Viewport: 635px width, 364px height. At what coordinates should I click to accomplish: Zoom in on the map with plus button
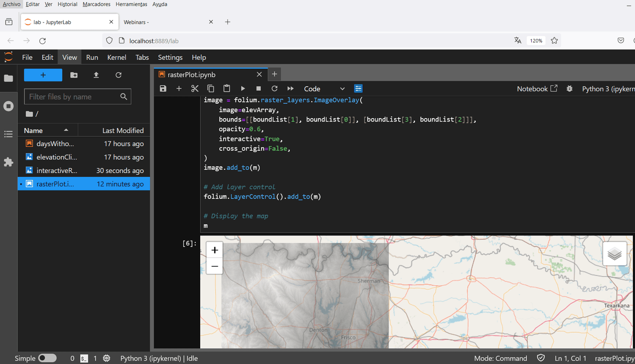click(x=215, y=249)
